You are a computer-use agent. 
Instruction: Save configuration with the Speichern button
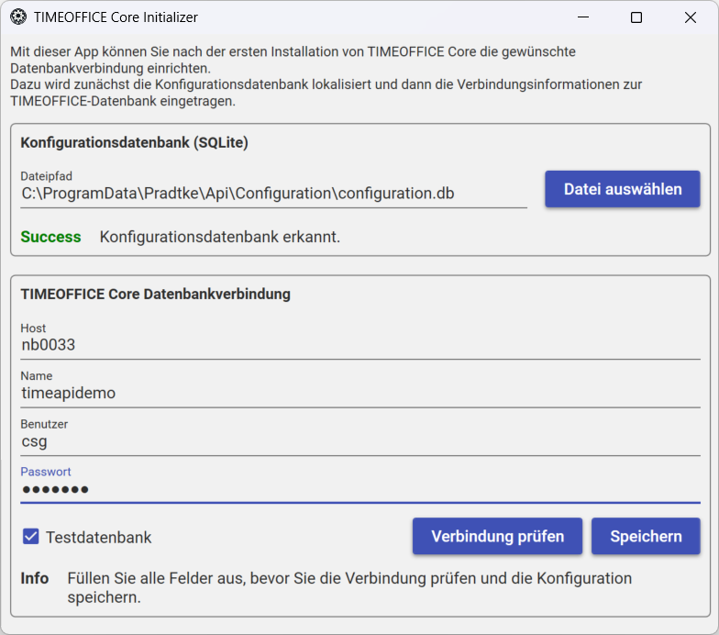click(x=646, y=536)
